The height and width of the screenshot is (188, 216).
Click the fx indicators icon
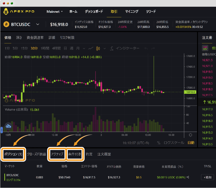tap(112, 48)
